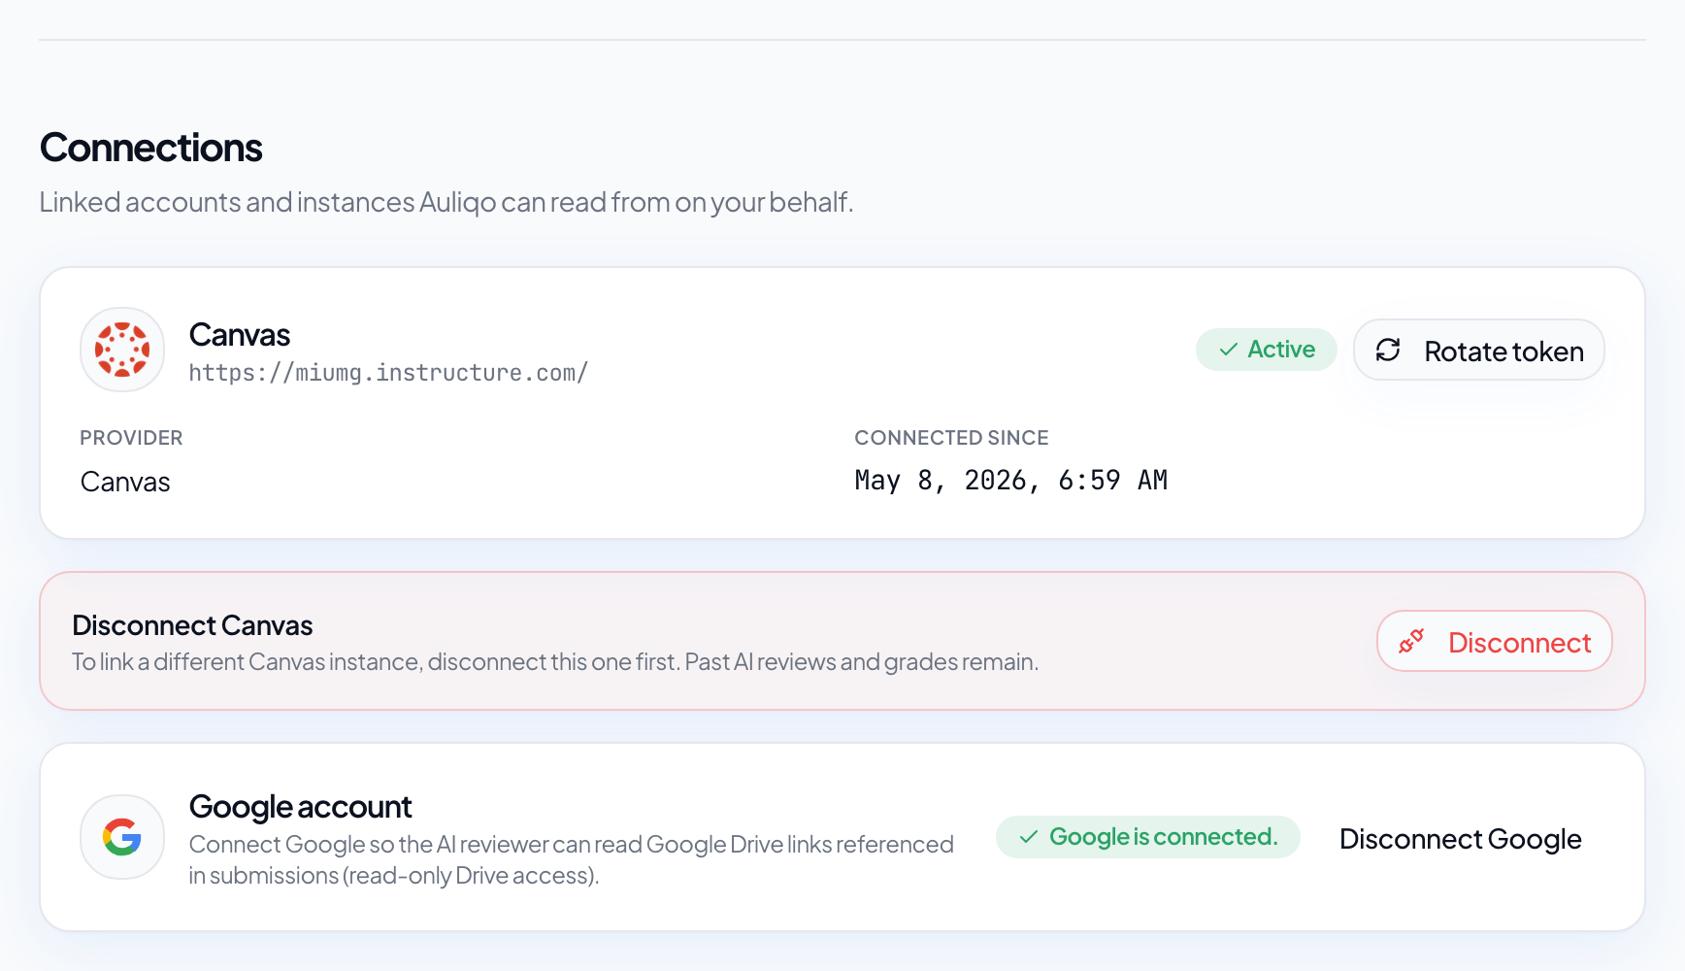
Task: Click the Canvas card title
Action: [240, 335]
